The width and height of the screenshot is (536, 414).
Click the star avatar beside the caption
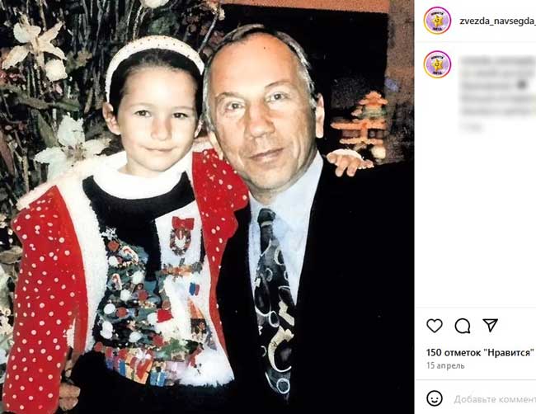[437, 64]
